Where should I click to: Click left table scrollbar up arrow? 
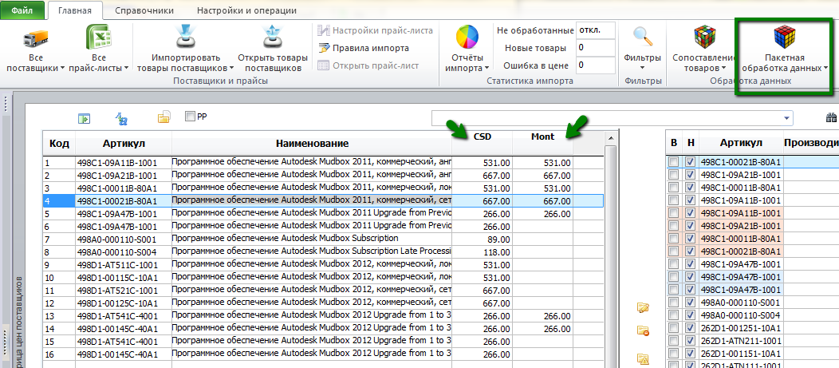coord(611,138)
